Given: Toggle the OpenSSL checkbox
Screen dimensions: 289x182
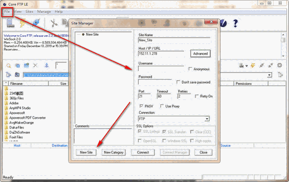Looking at the screenshot, I should [140, 141].
